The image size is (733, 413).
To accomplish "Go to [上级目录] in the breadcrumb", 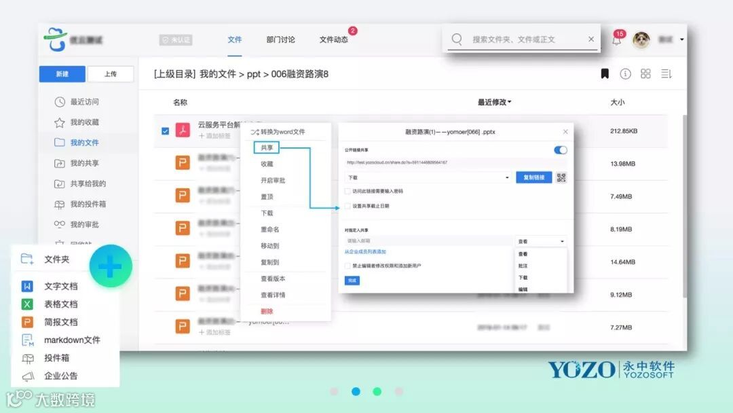I will pos(175,74).
